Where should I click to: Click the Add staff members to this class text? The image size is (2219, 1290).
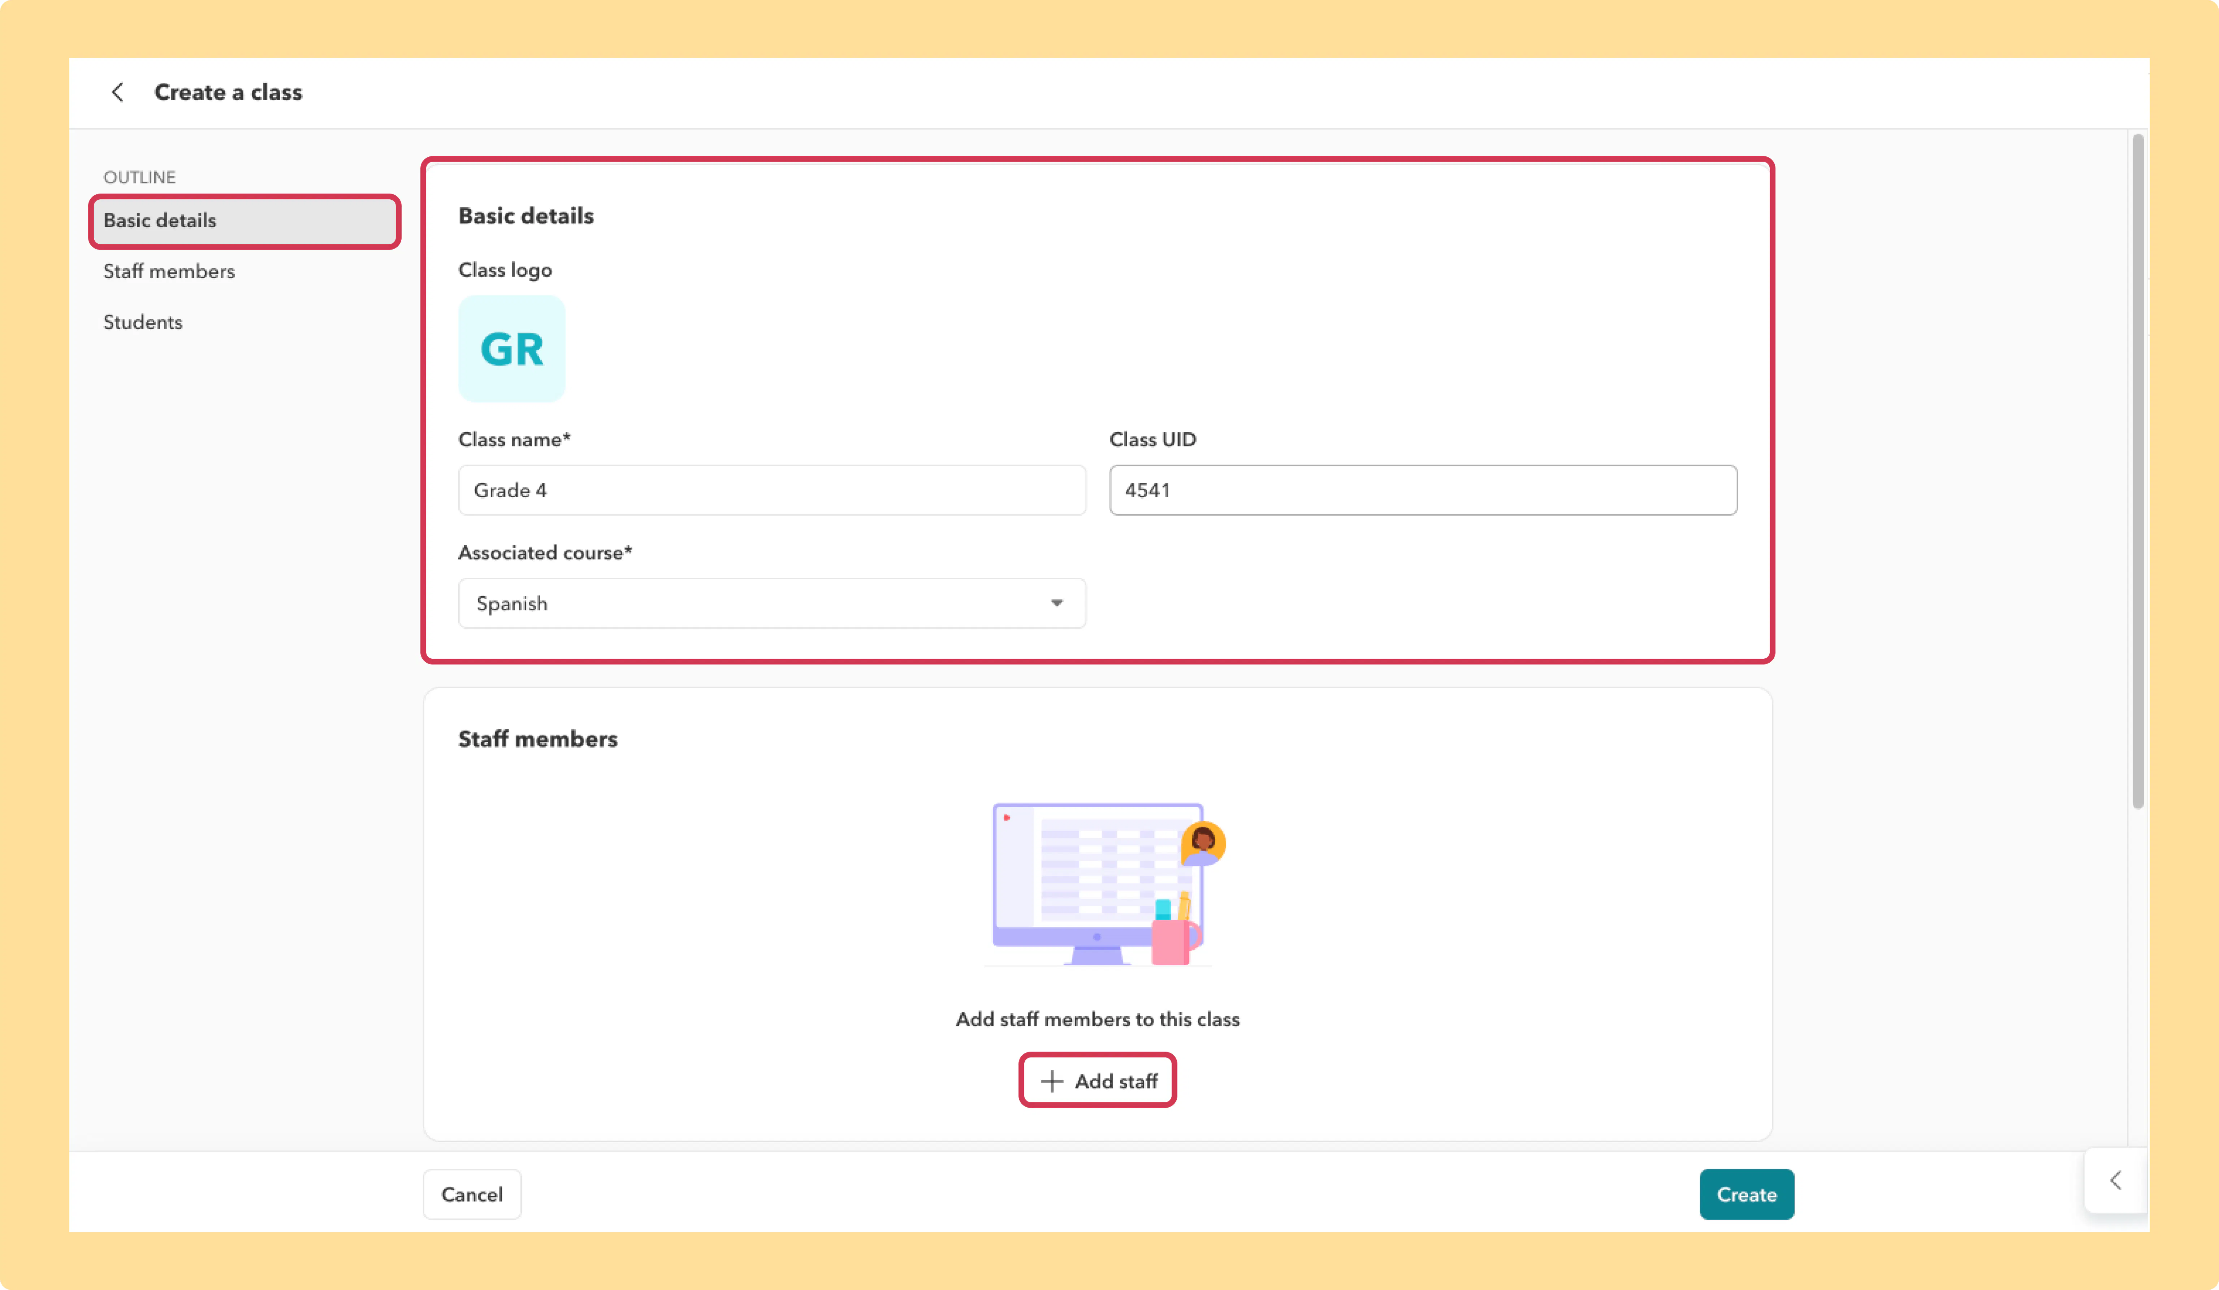(1097, 1019)
